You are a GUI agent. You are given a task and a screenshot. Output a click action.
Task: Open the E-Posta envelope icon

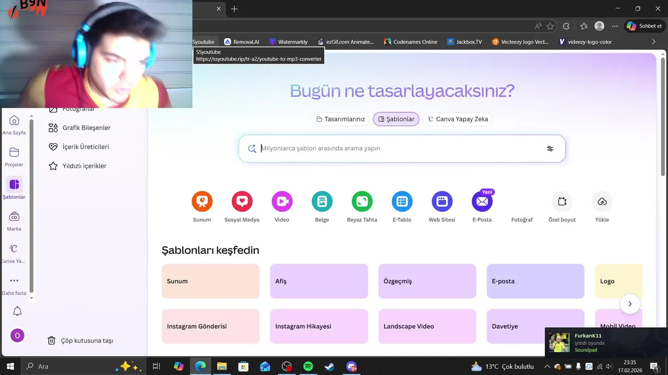pos(482,201)
